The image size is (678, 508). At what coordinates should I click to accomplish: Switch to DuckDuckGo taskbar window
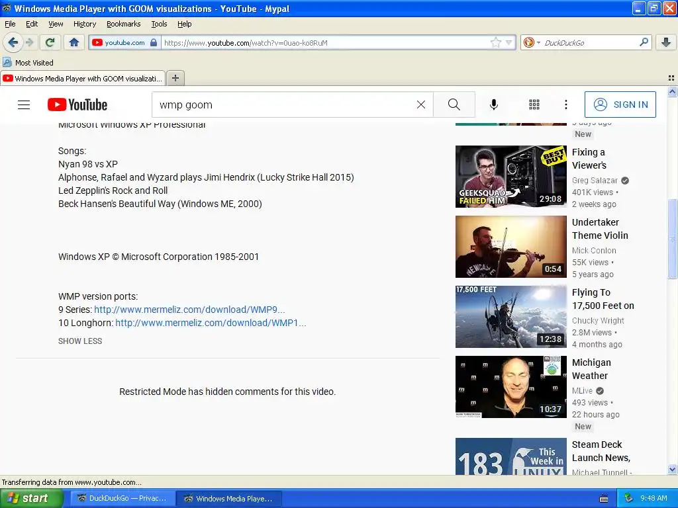click(122, 498)
